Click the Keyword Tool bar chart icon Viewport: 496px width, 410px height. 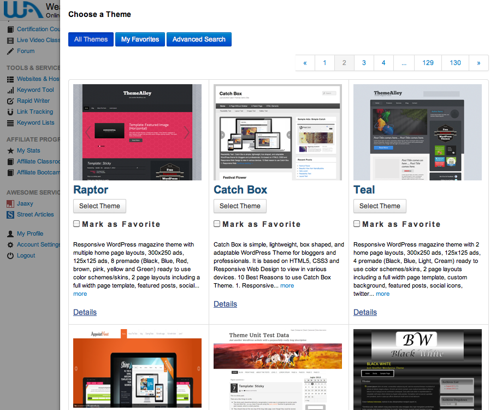[x=10, y=90]
